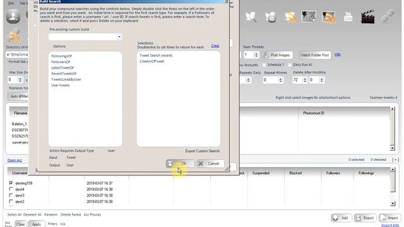Click the Apply tags button
The width and height of the screenshot is (404, 227).
coord(37,224)
